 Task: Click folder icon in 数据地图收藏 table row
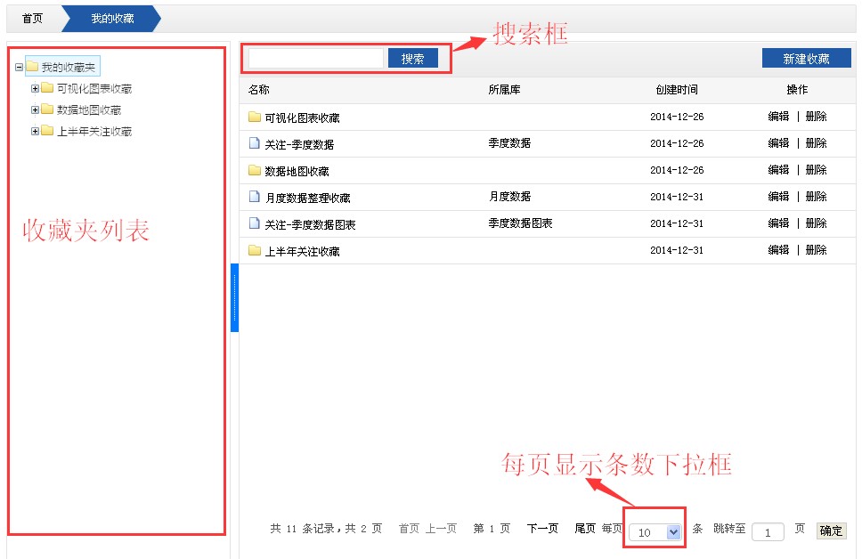point(254,170)
